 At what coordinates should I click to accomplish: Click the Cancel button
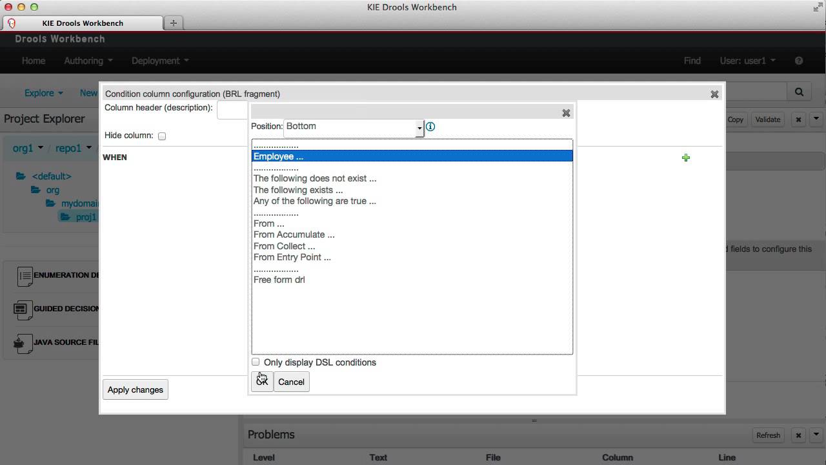(291, 382)
